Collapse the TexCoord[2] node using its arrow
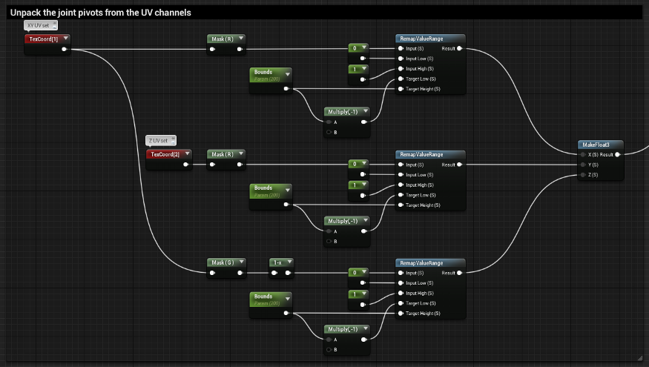 tap(187, 153)
